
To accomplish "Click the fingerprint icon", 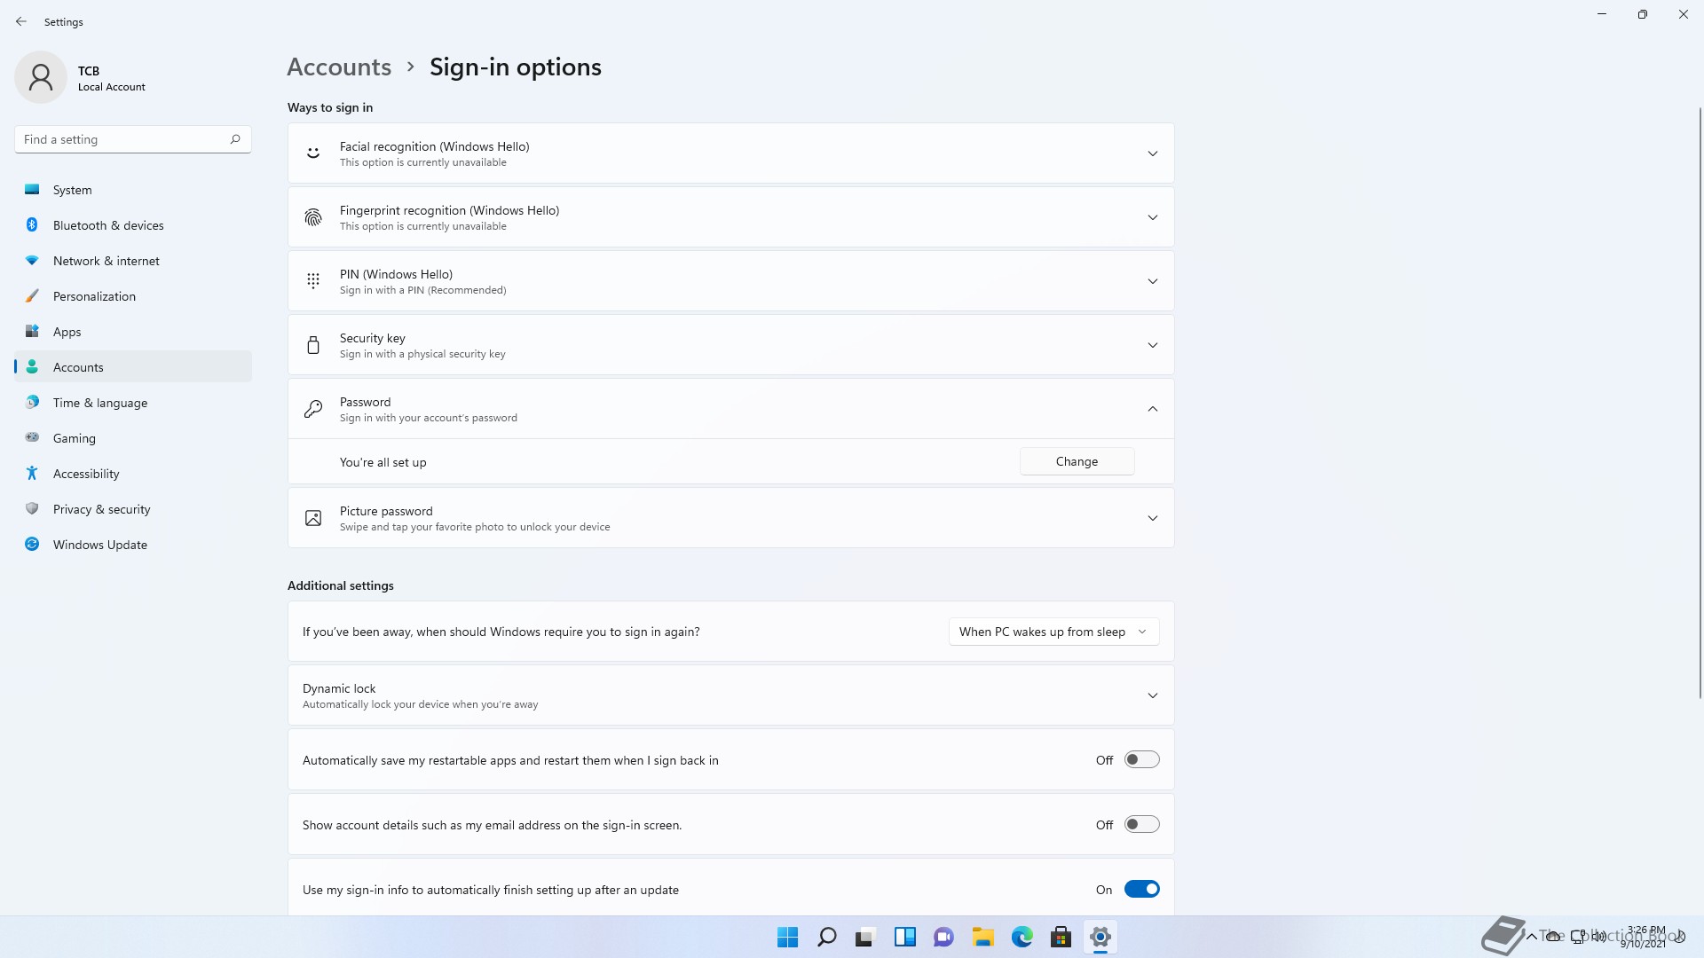I will 313,217.
